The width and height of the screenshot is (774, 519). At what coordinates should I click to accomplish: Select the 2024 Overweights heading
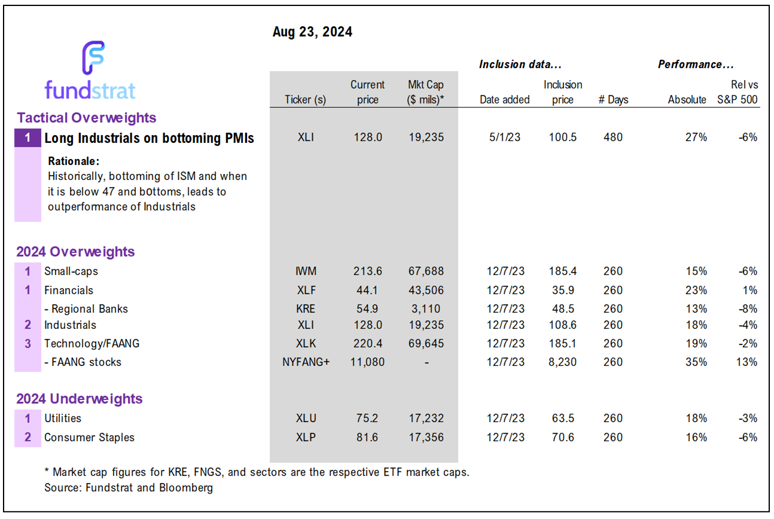click(x=75, y=252)
